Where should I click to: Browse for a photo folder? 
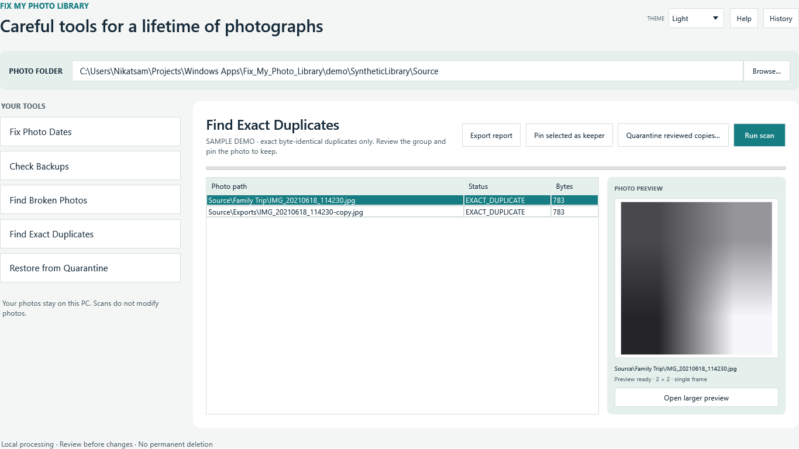pyautogui.click(x=767, y=71)
